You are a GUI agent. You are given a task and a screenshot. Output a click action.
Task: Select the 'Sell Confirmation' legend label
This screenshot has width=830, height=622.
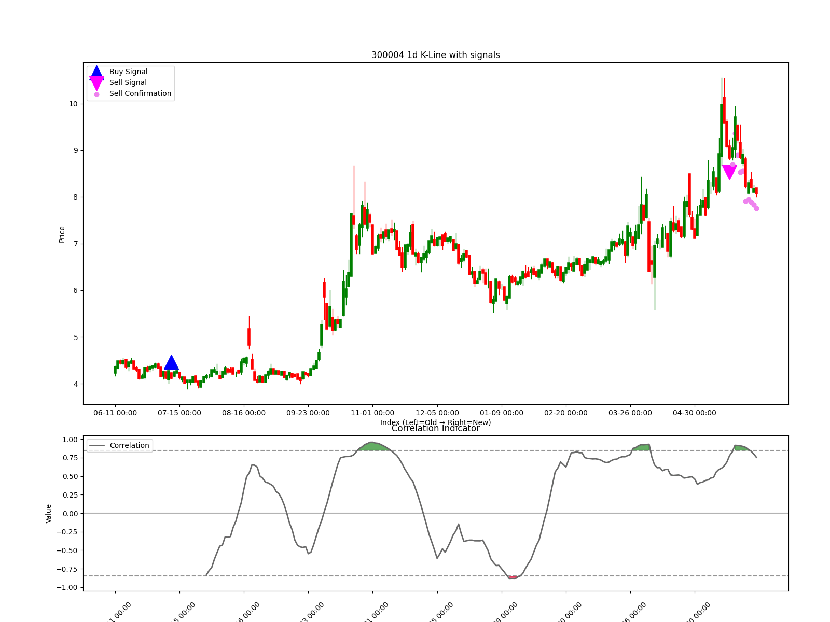coord(140,94)
